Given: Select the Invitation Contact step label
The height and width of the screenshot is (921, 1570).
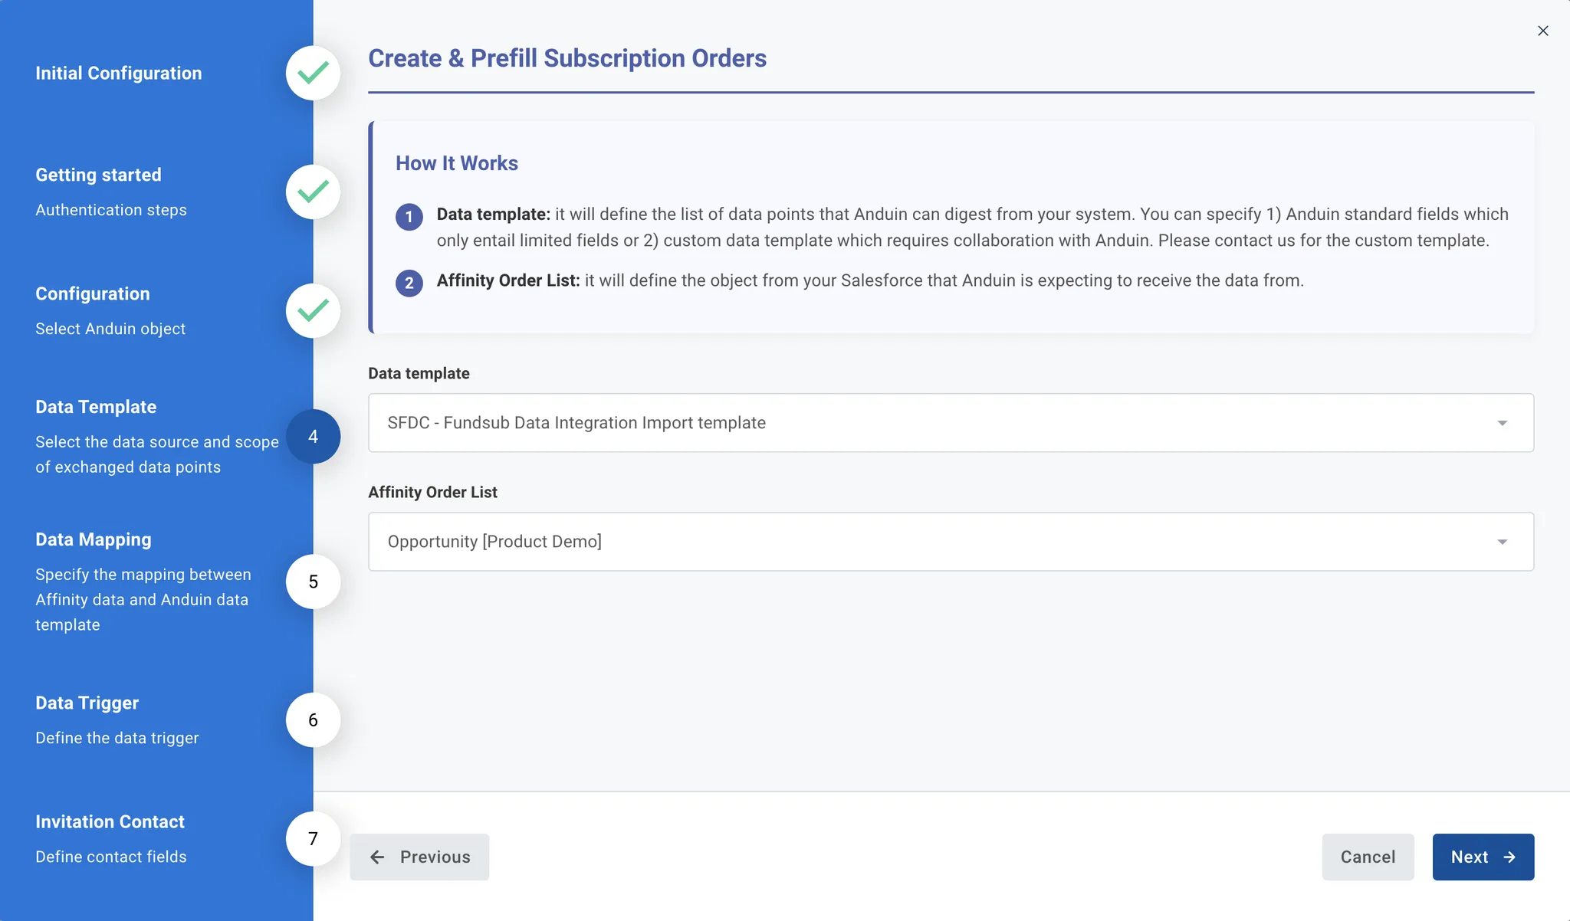Looking at the screenshot, I should pos(110,821).
